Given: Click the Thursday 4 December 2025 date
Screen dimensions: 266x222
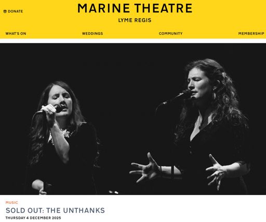Looking at the screenshot, I should (x=33, y=218).
